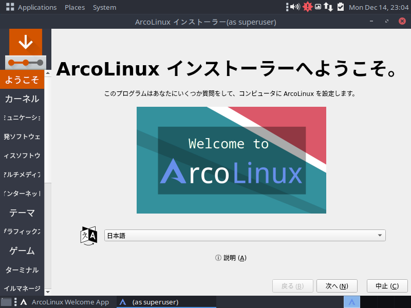This screenshot has width=411, height=308.
Task: Switch to ArcoLinux Welcome App taskbar window
Action: pos(65,302)
